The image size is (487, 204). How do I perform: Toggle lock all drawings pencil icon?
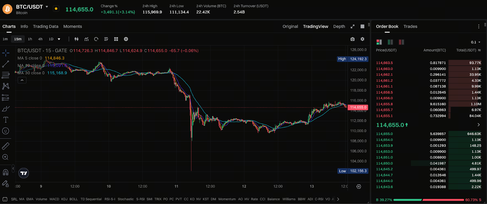pyautogui.click(x=6, y=183)
